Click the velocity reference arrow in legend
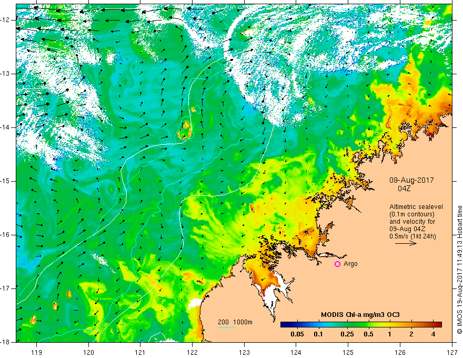Screen dimensions: 463x358 coord(406,243)
